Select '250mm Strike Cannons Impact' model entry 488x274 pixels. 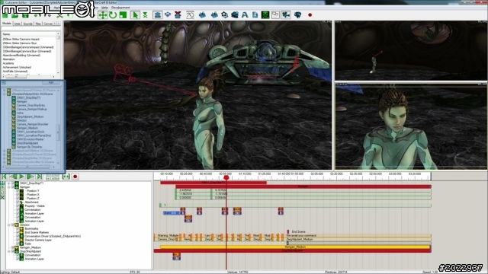[21, 39]
